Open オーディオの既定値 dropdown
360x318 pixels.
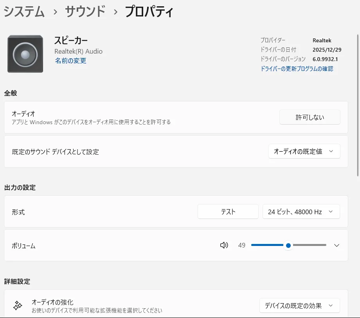pos(304,151)
